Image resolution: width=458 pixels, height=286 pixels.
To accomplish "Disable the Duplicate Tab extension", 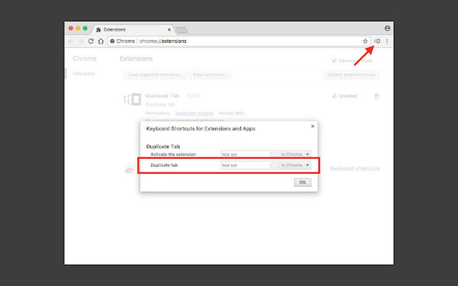I will coord(334,96).
